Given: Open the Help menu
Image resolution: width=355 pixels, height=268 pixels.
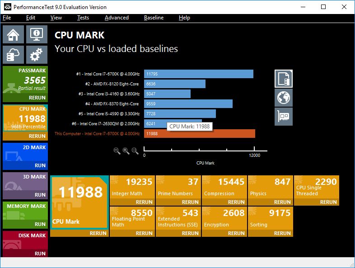Looking at the screenshot, I should (184, 18).
